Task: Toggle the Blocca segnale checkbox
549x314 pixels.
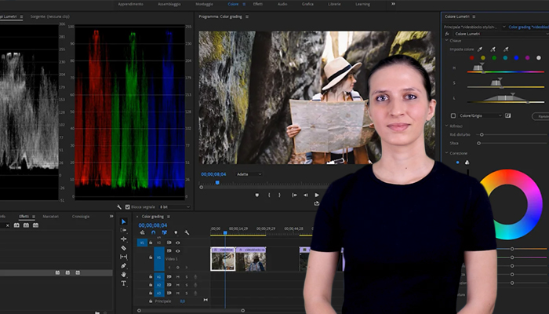Action: pyautogui.click(x=127, y=207)
